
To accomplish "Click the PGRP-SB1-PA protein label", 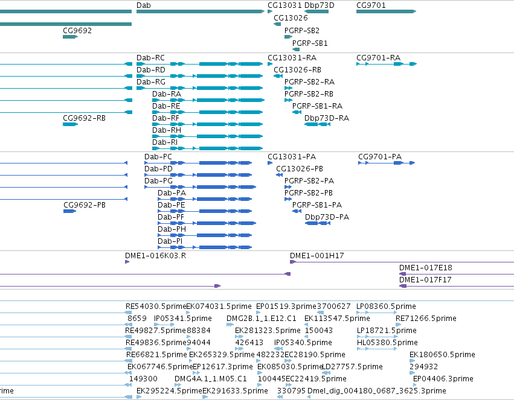I will 317,205.
